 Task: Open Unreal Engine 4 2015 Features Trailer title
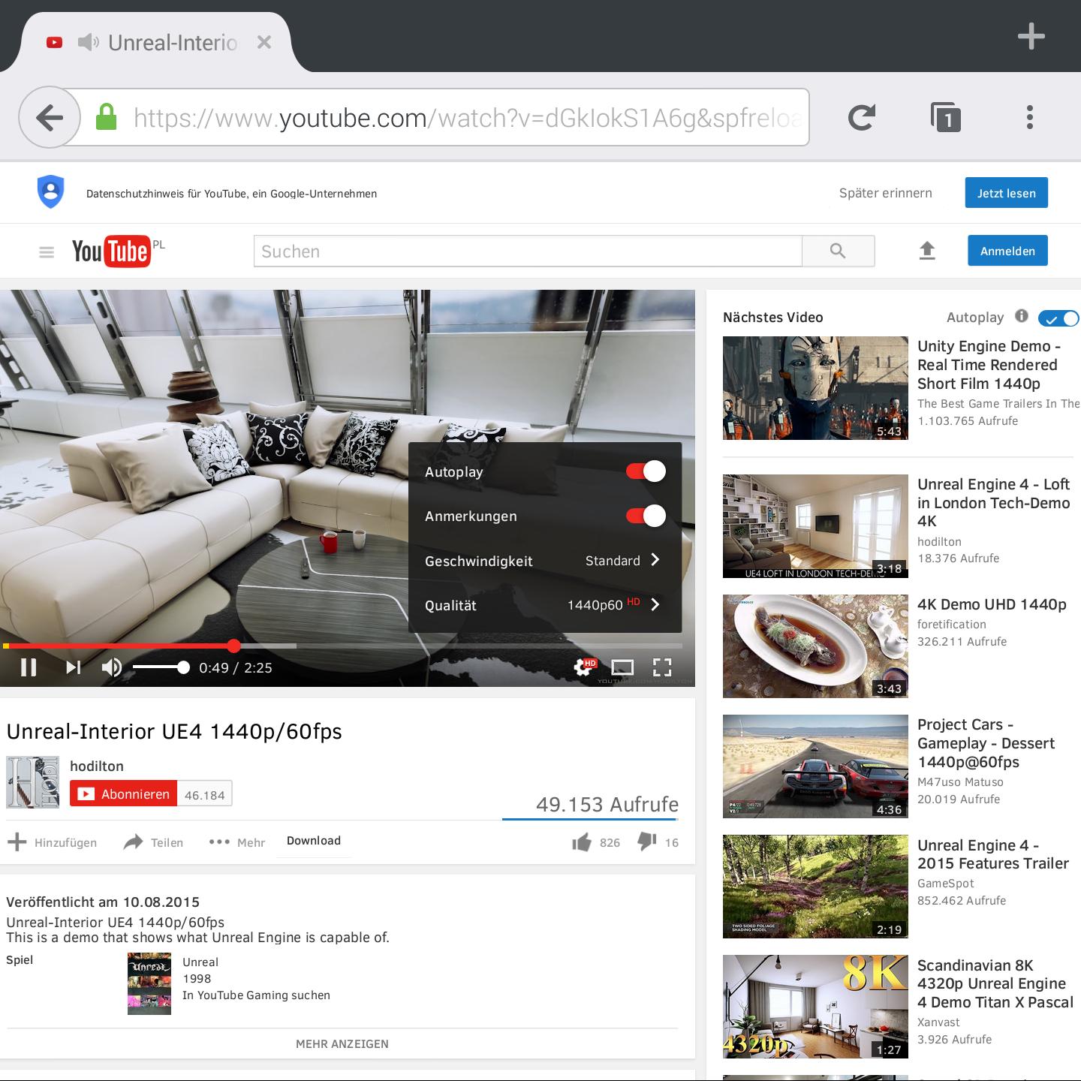coord(993,854)
